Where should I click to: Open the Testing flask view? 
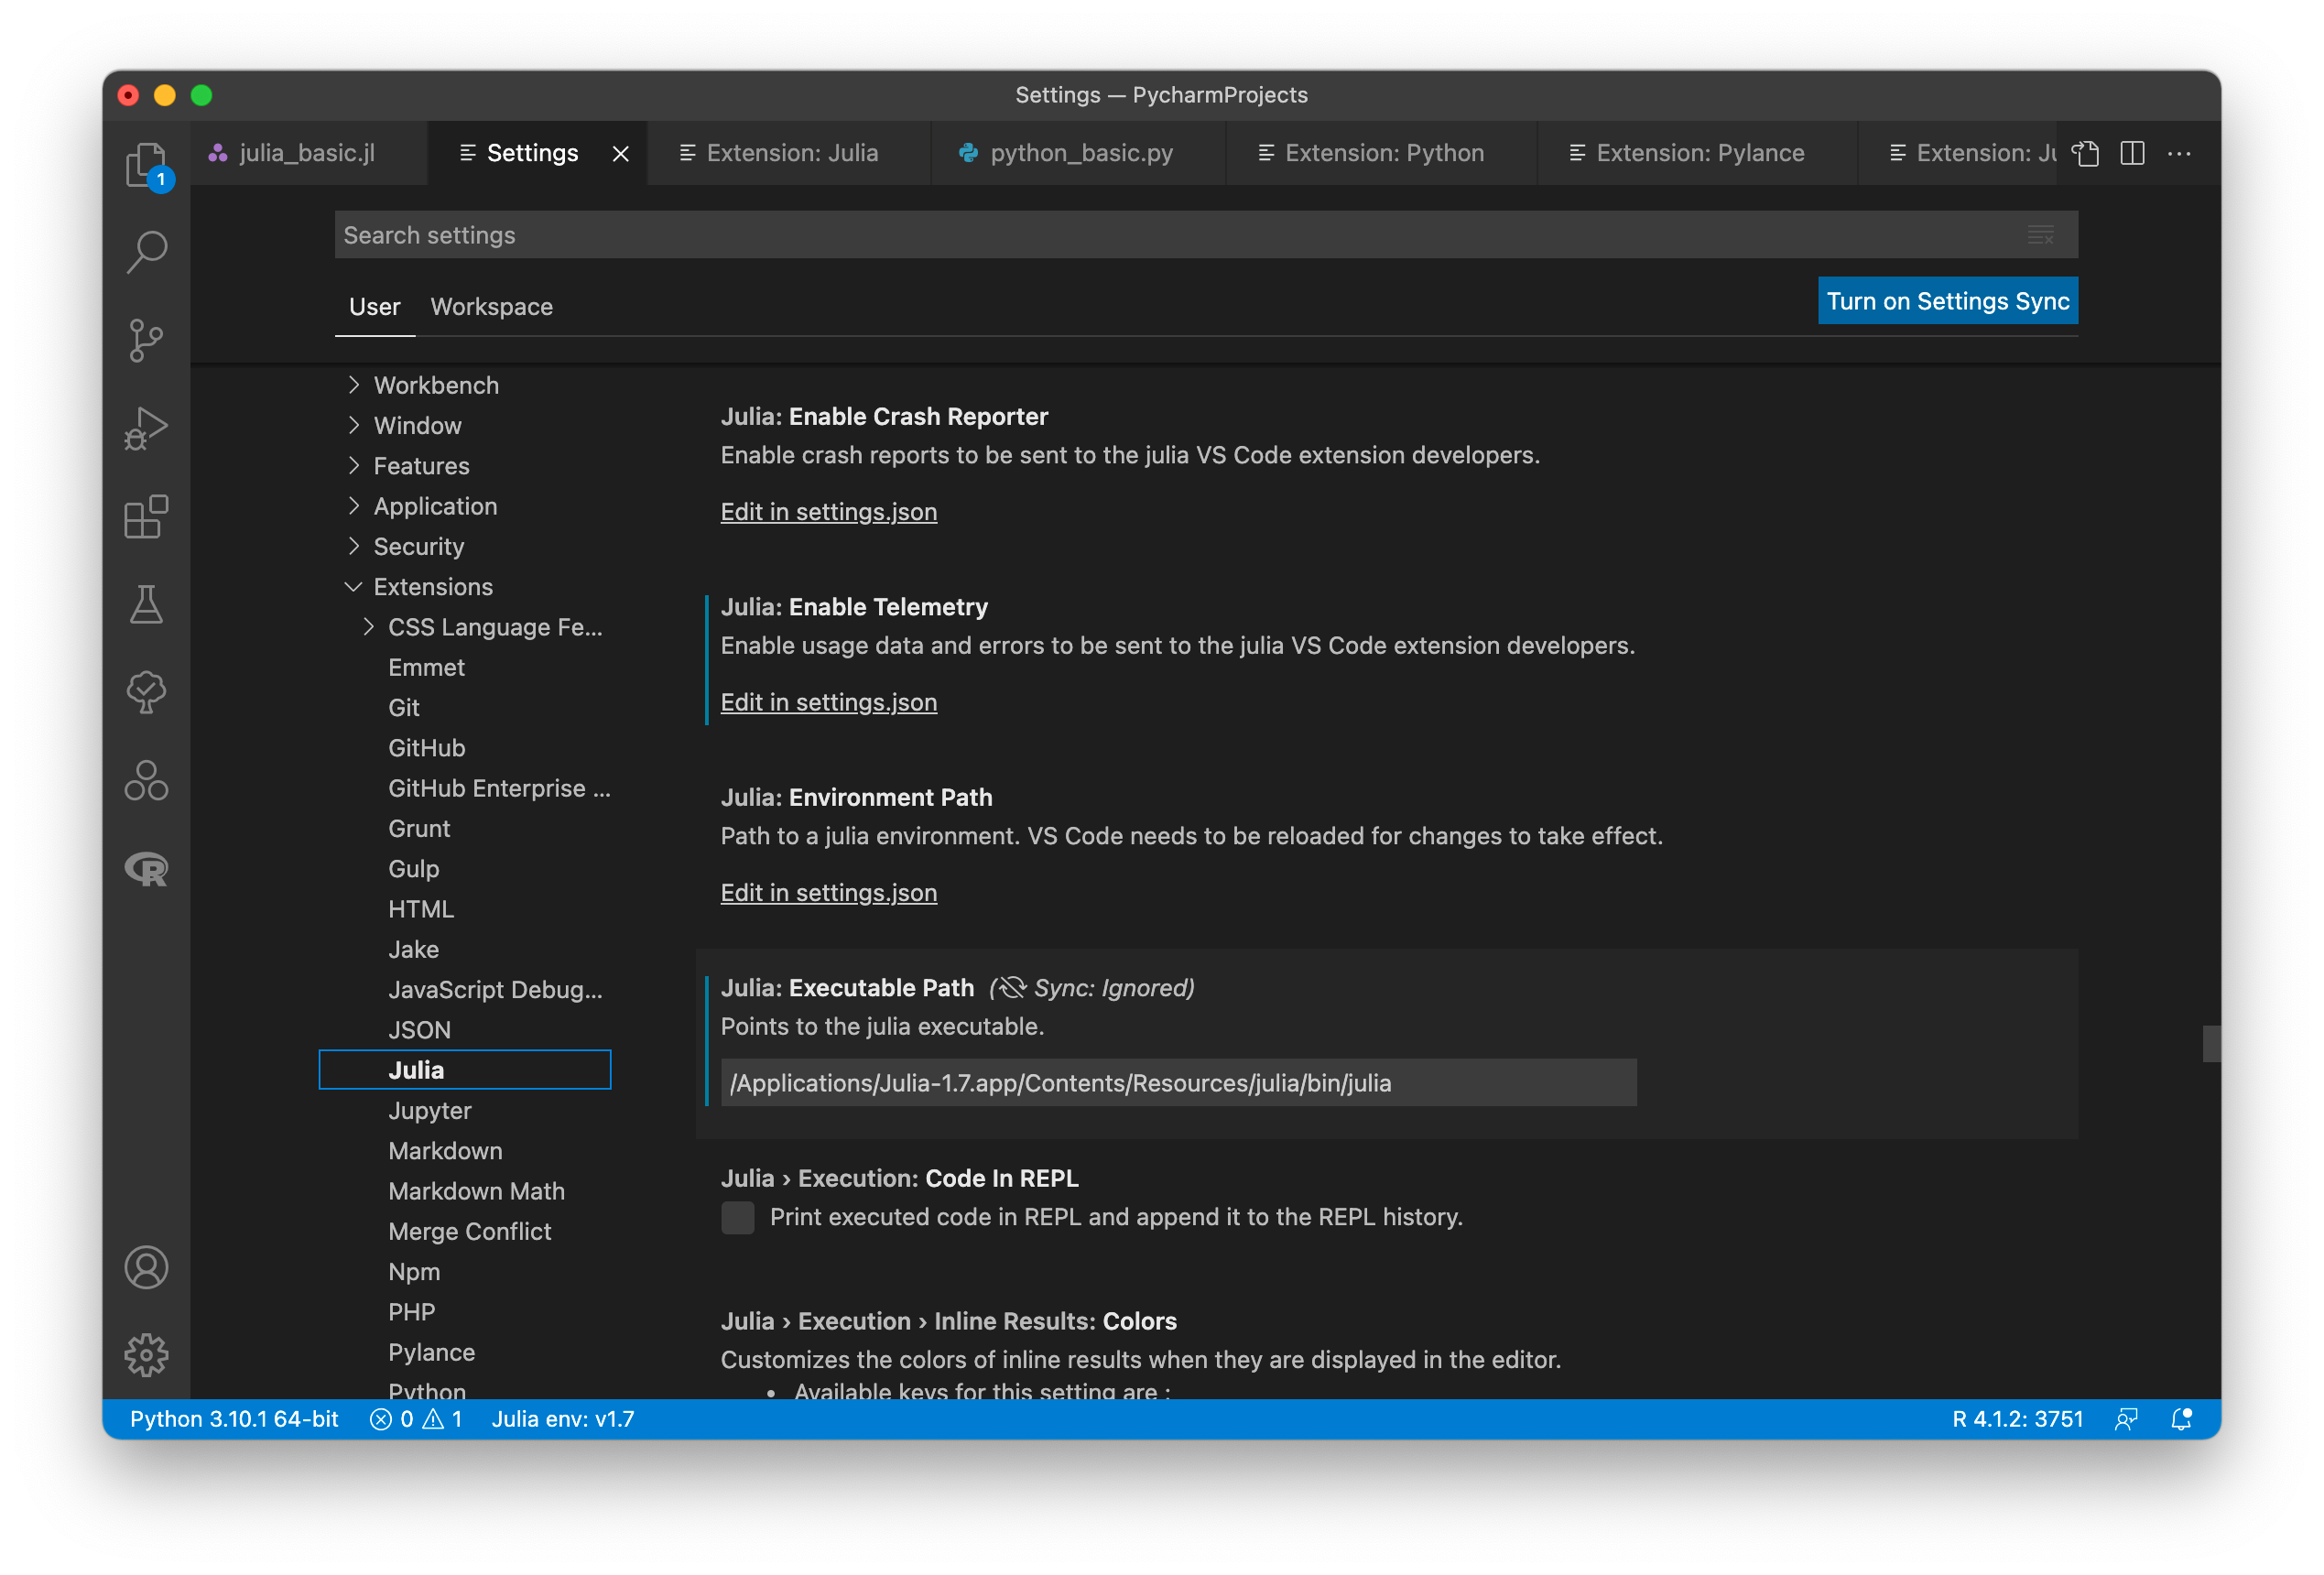pos(146,604)
